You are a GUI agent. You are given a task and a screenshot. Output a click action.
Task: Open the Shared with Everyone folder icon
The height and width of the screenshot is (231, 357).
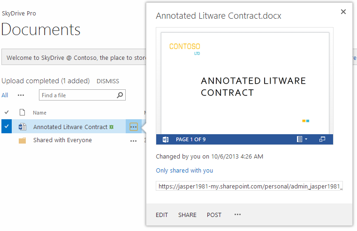pos(23,140)
